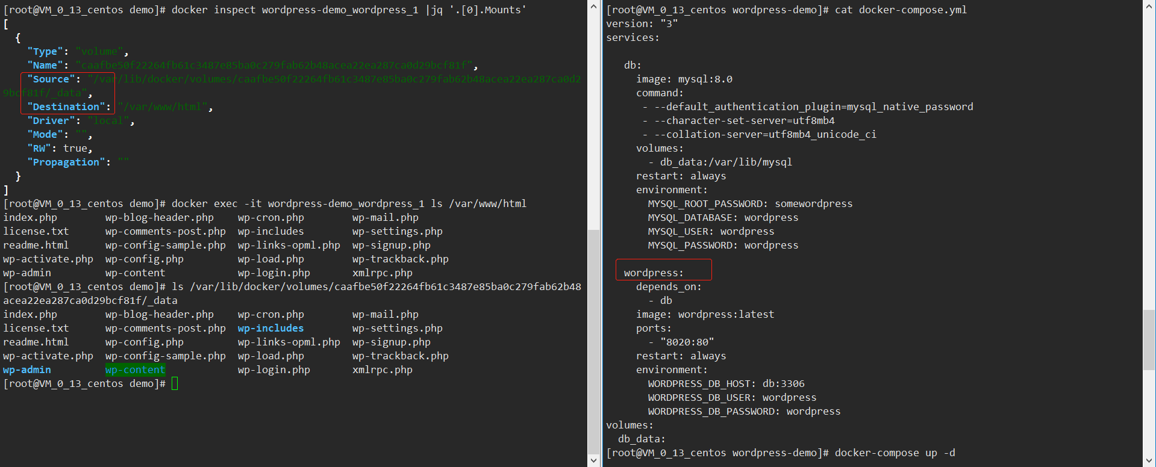Click the left terminal scrollbar down arrow
This screenshot has height=467, width=1156.
[593, 461]
